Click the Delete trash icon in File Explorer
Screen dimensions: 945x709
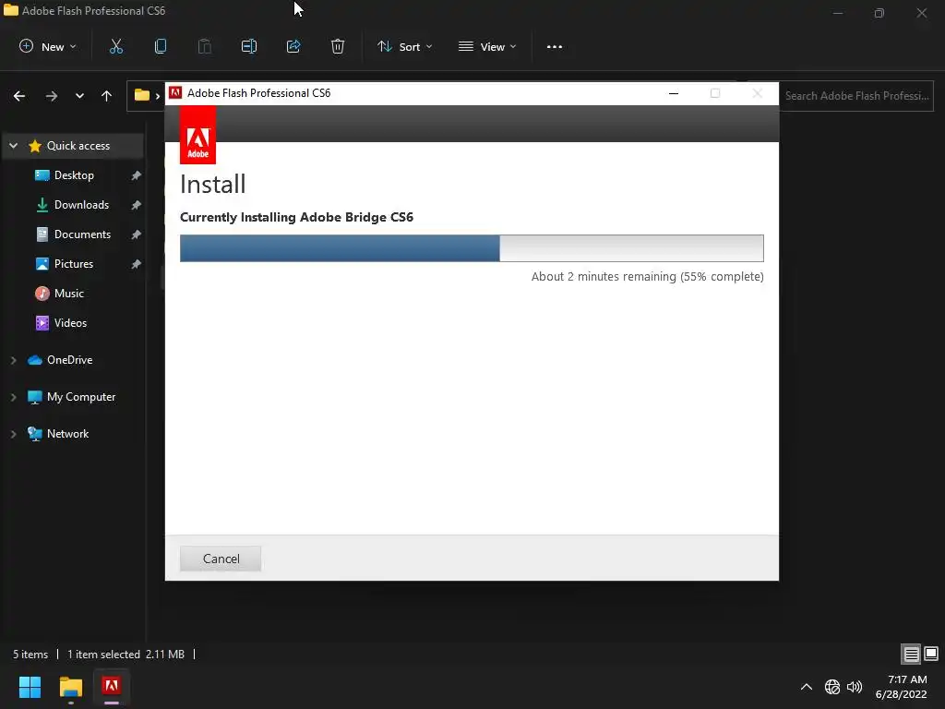pyautogui.click(x=338, y=46)
